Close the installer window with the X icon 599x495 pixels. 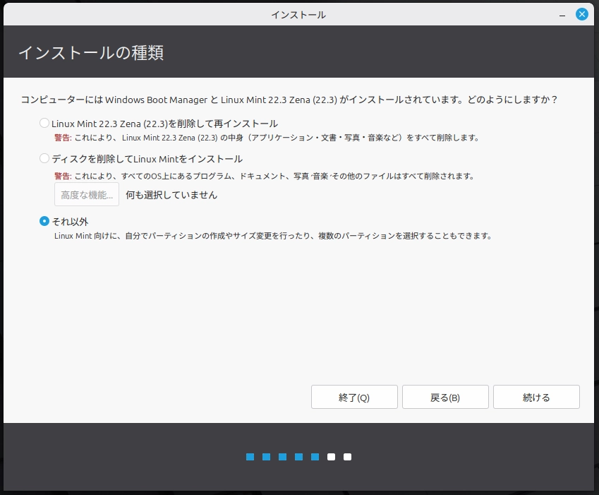[x=581, y=13]
